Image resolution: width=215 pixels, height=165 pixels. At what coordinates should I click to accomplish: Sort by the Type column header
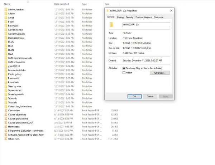tap(84, 4)
